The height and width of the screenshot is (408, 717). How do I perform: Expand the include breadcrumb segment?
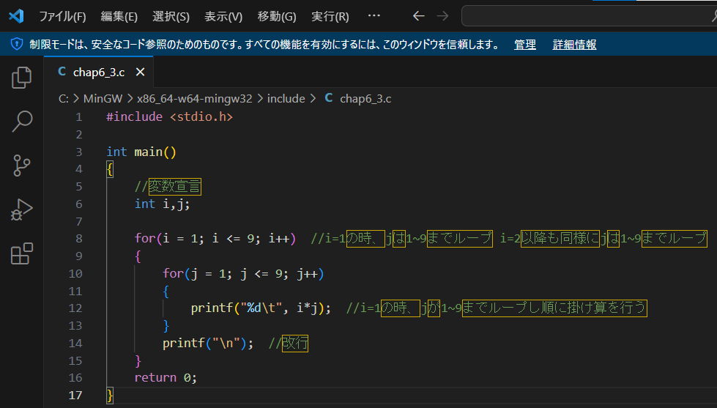pyautogui.click(x=286, y=98)
